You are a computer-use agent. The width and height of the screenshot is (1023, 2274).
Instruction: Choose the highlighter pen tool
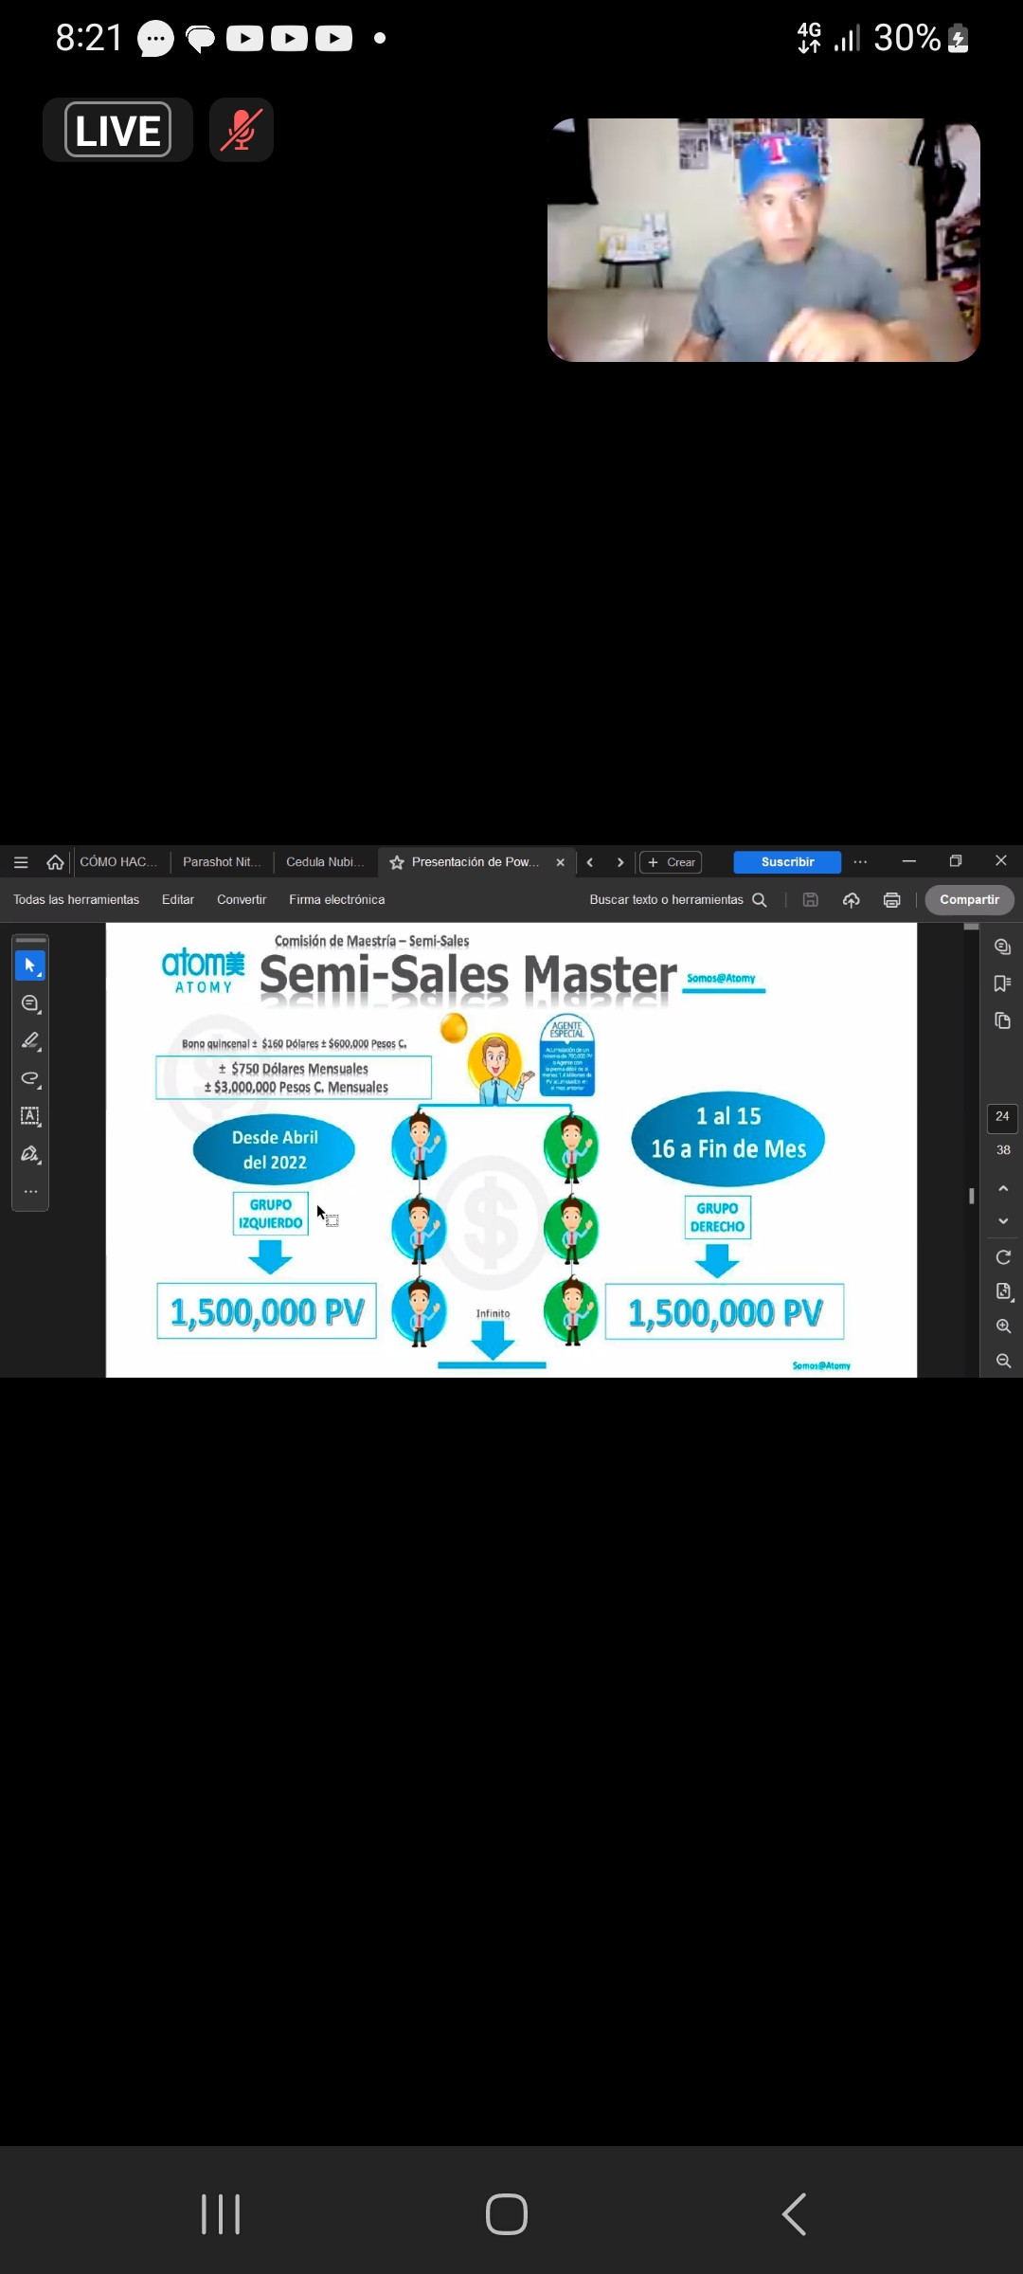pyautogui.click(x=30, y=1041)
